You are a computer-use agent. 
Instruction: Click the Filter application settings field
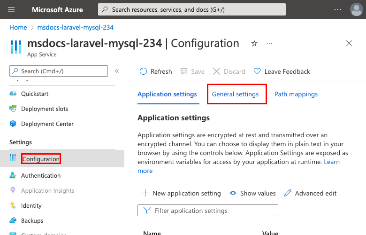pyautogui.click(x=208, y=211)
